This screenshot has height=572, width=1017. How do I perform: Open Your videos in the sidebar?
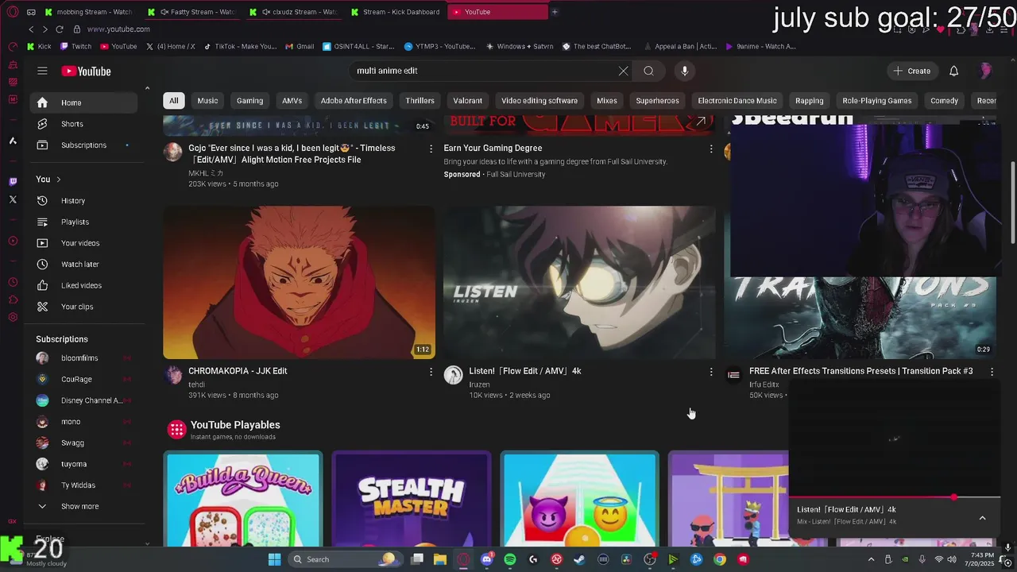pyautogui.click(x=83, y=243)
